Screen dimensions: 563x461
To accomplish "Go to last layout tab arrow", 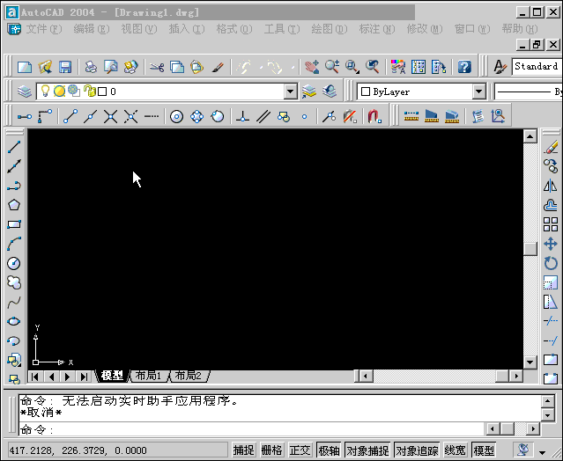I will pyautogui.click(x=84, y=377).
